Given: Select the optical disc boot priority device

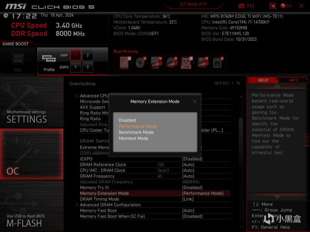Looking at the screenshot, I should 140,62.
